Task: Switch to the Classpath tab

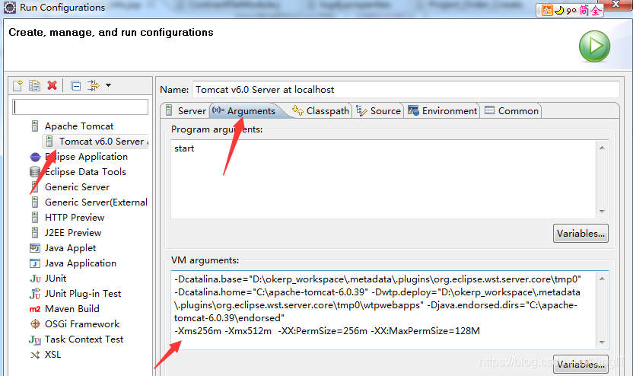Action: click(x=320, y=110)
